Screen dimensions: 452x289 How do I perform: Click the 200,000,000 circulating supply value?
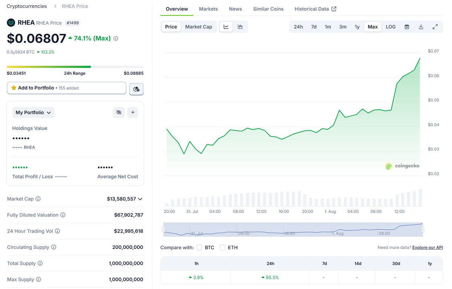(x=128, y=247)
